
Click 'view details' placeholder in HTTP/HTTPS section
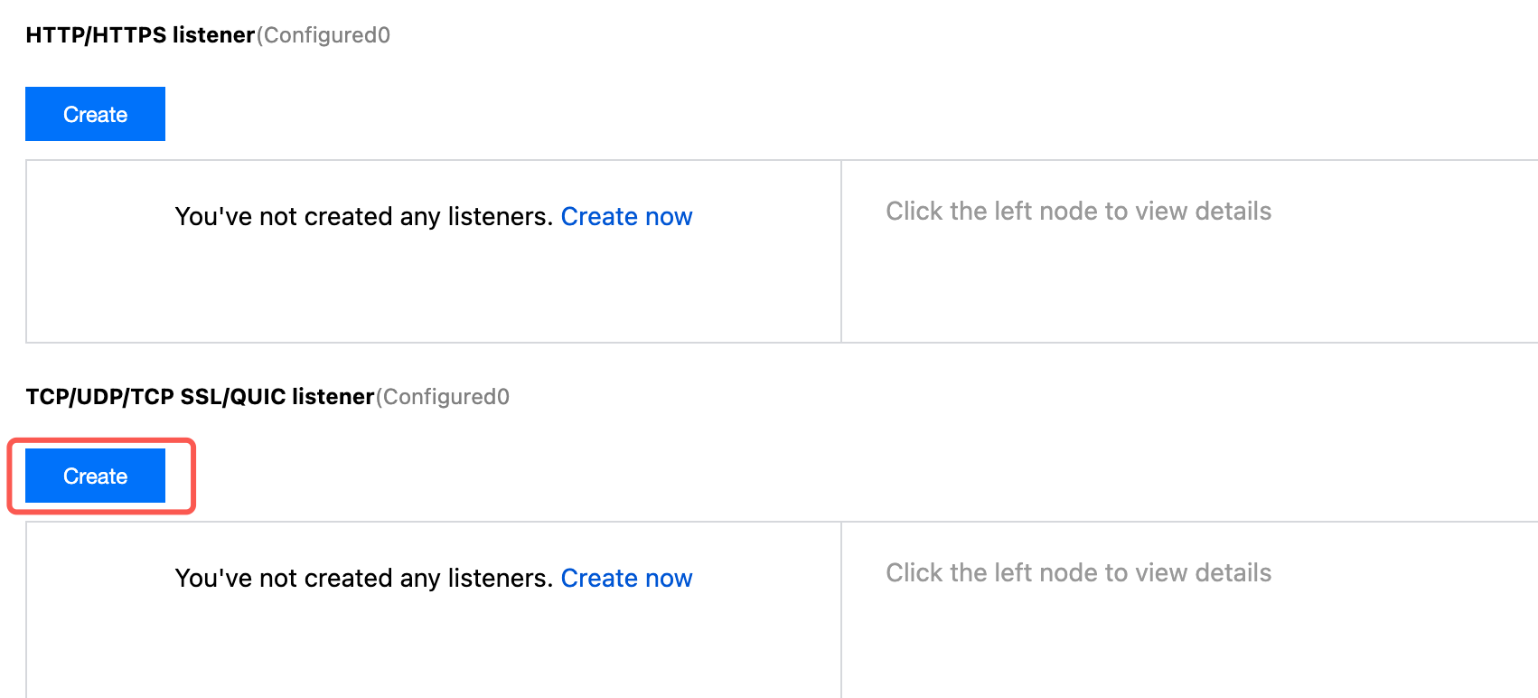click(x=1078, y=212)
